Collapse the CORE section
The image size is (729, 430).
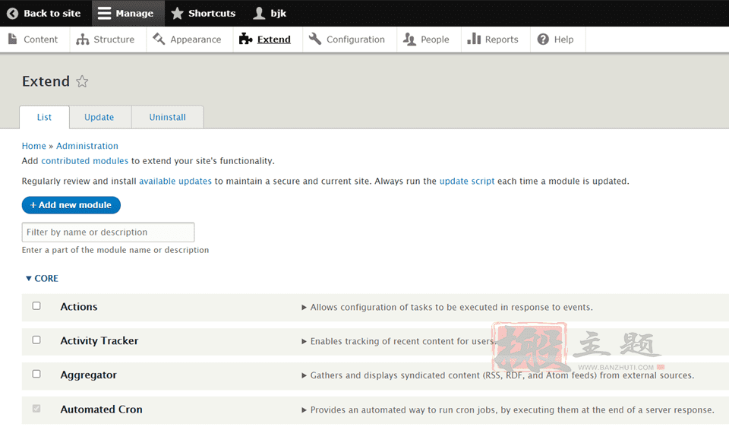click(42, 278)
